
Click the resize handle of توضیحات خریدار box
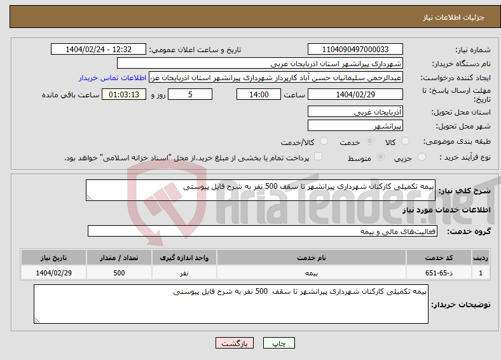tap(37, 321)
